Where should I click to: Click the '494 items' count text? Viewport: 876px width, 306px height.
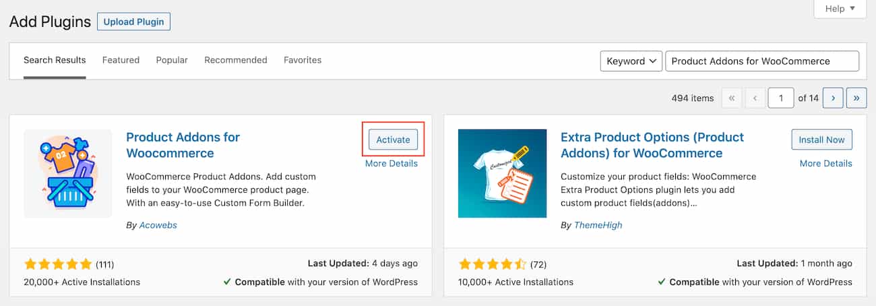[x=693, y=98]
